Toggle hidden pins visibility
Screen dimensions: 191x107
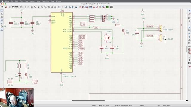pyautogui.click(x=2, y=26)
